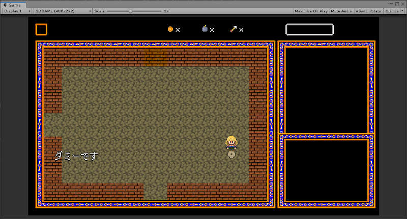Viewport: 407px width, 219px height.
Task: Click the ダミーです text
Action: tap(76, 156)
